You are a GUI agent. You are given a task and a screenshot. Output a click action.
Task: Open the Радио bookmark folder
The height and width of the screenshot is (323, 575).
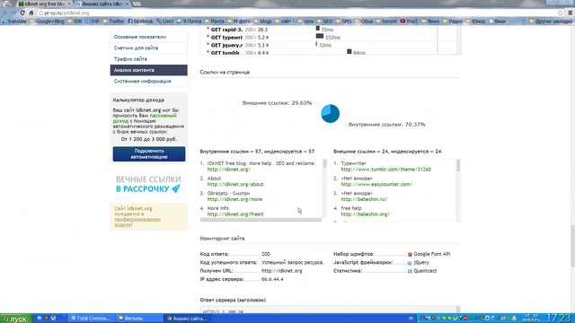pos(453,22)
